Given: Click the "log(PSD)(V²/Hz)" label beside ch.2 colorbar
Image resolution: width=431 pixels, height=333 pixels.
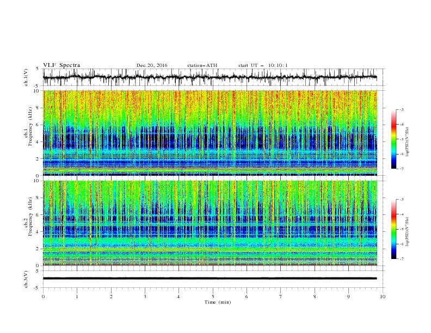Looking at the screenshot, I should pos(407,231).
